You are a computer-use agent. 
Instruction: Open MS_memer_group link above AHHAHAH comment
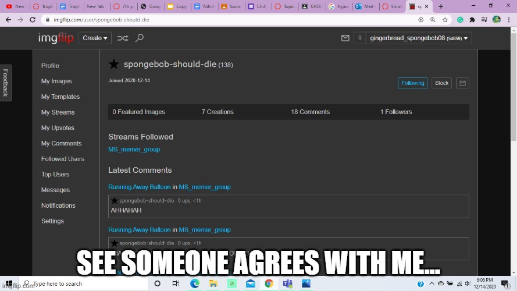(x=205, y=187)
